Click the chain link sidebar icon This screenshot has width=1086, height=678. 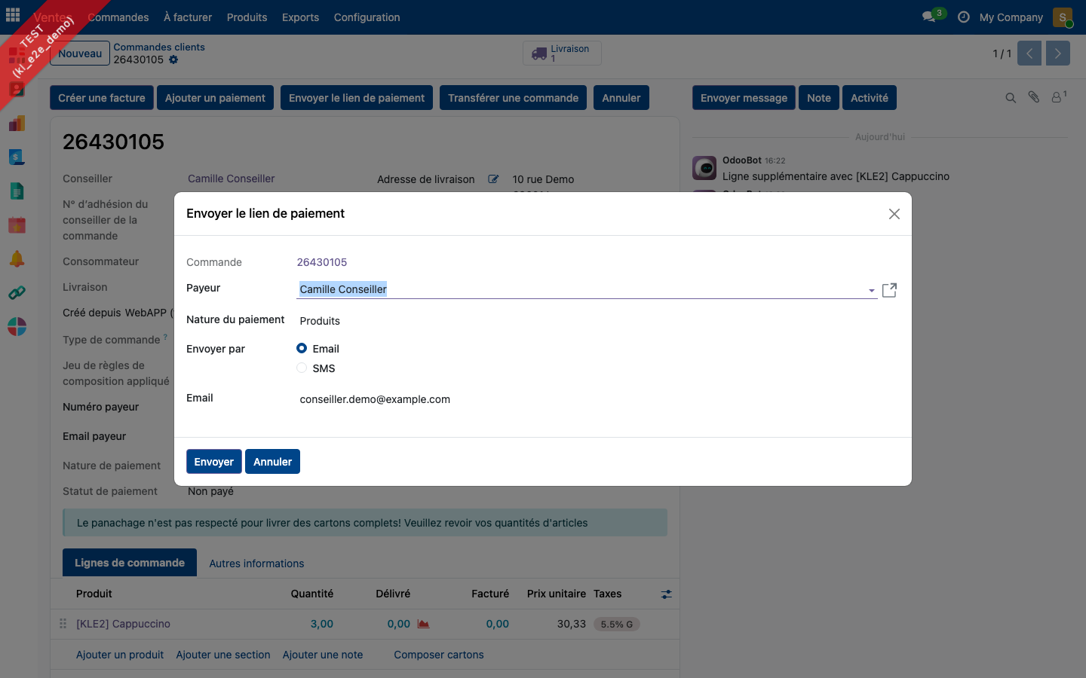[x=17, y=293]
